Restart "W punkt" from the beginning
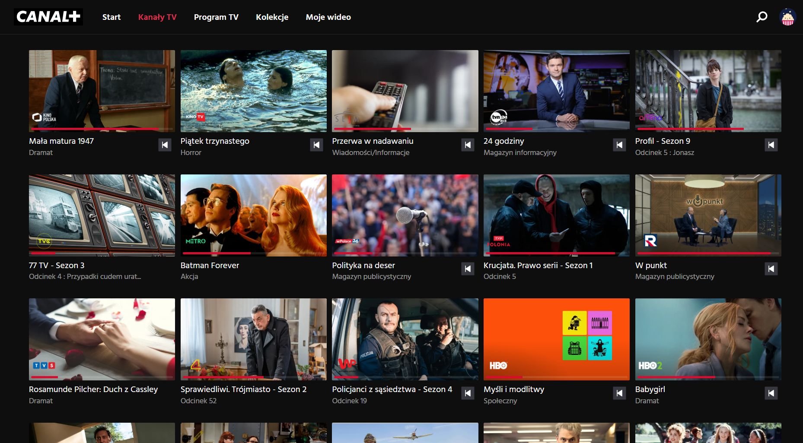 tap(771, 269)
